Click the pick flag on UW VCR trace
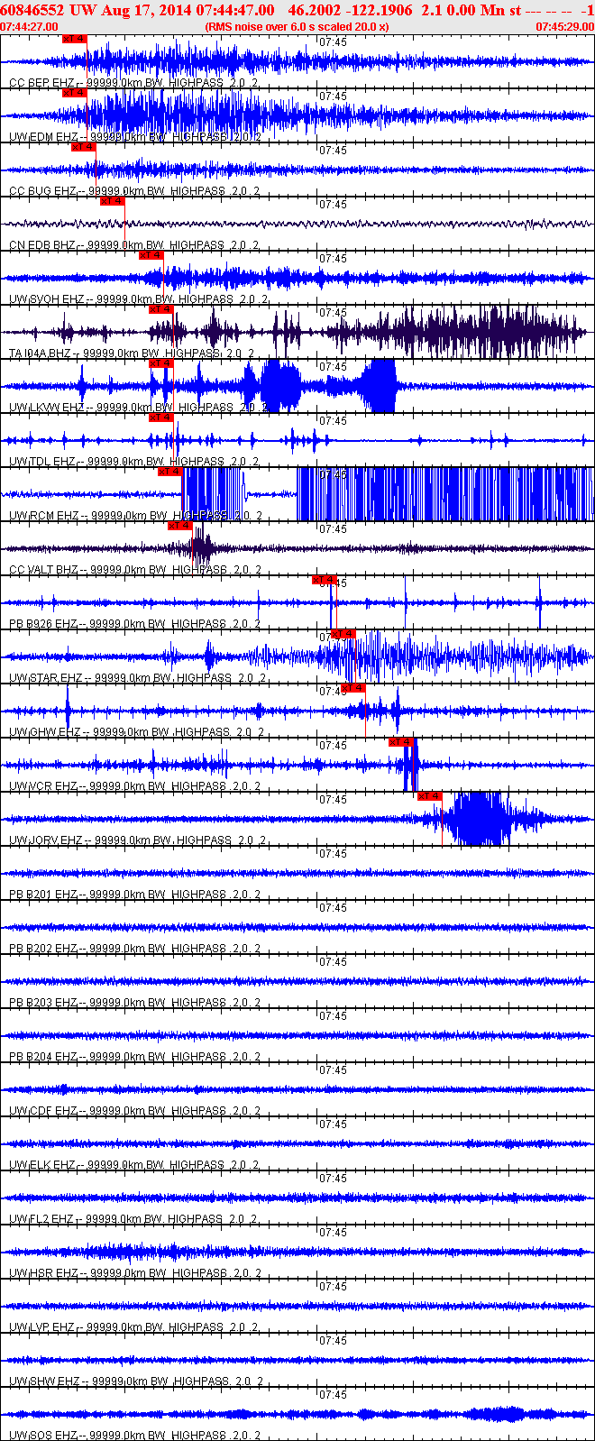 point(400,742)
